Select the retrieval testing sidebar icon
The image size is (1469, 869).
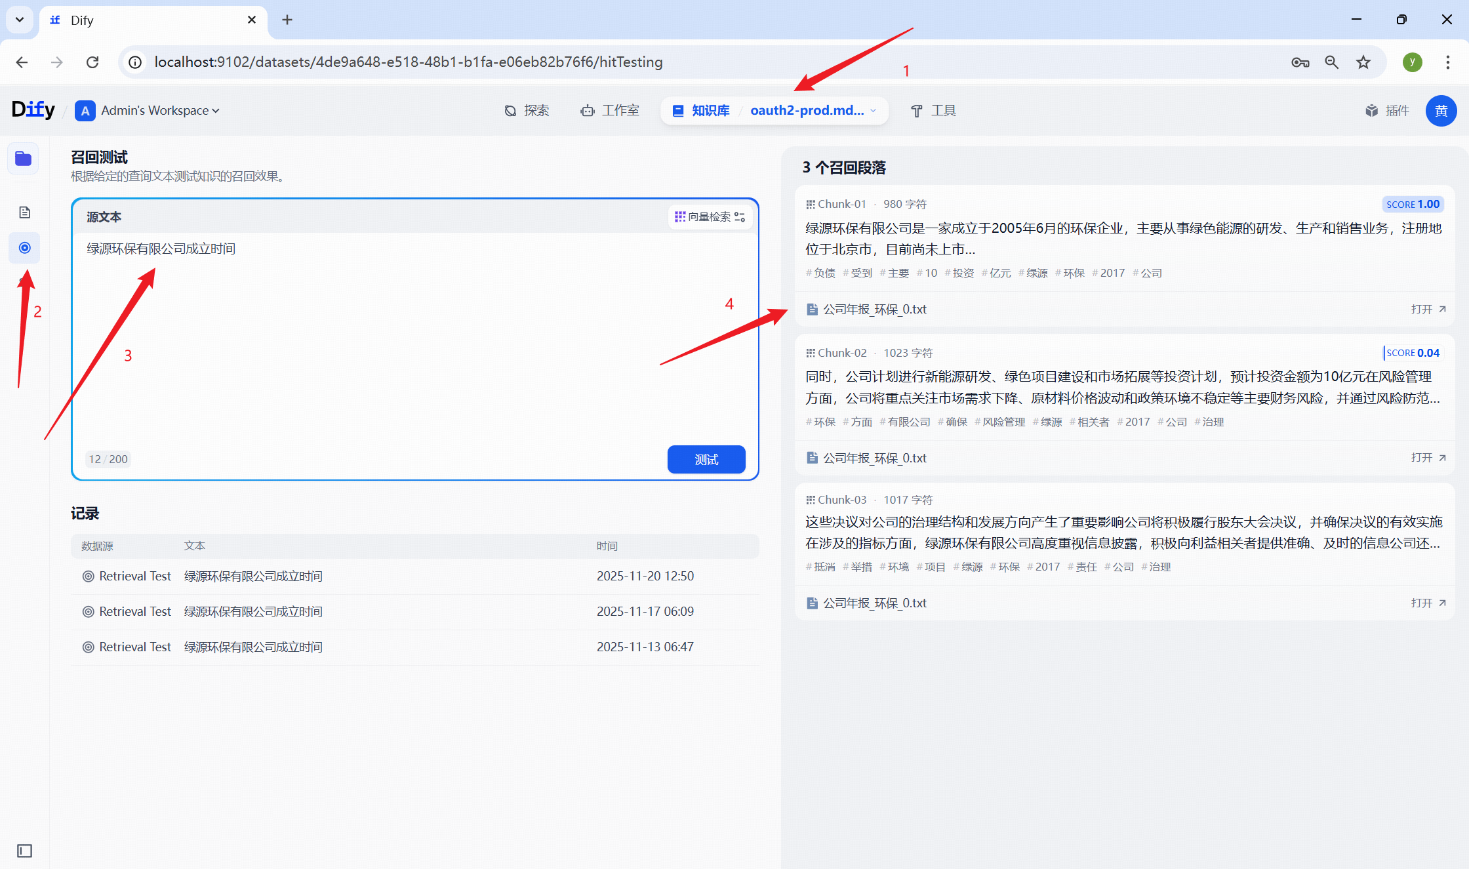(24, 248)
